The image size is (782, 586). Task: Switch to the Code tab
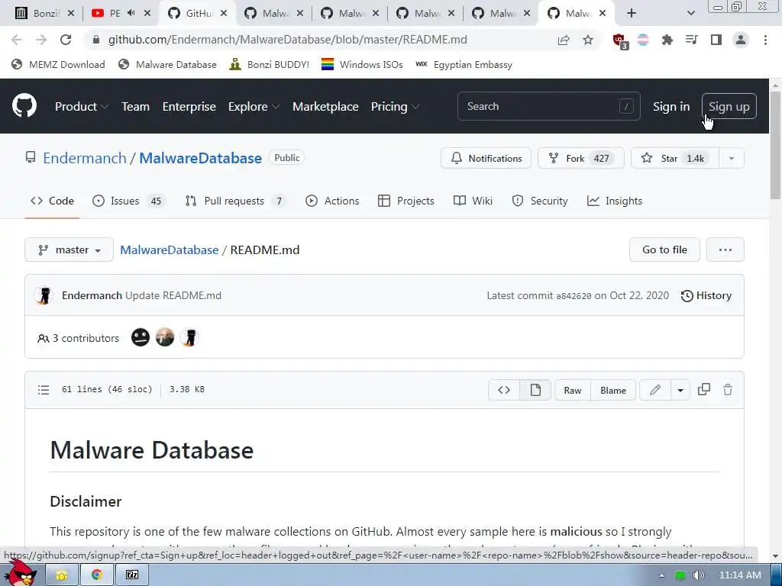click(x=52, y=201)
